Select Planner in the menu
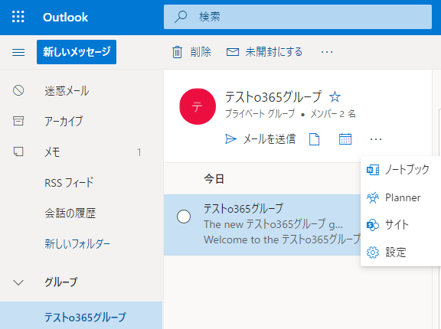The image size is (441, 329). [x=403, y=197]
